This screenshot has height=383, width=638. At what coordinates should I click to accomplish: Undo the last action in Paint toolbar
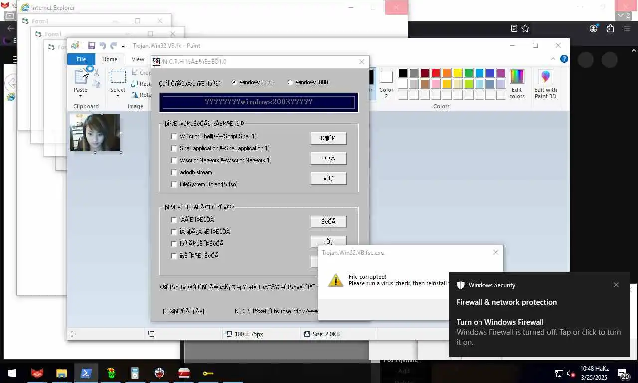coord(103,46)
